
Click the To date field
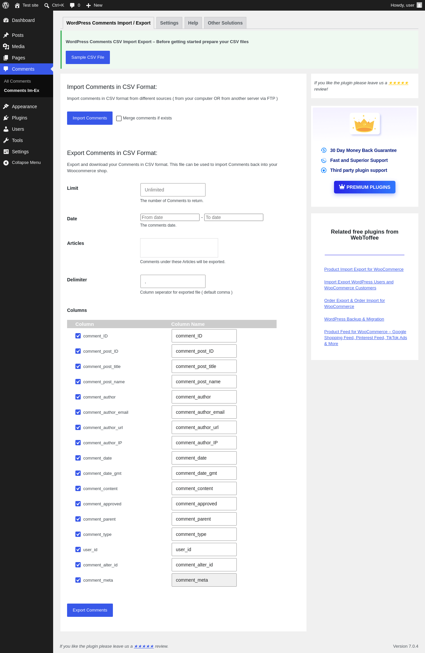pyautogui.click(x=234, y=217)
